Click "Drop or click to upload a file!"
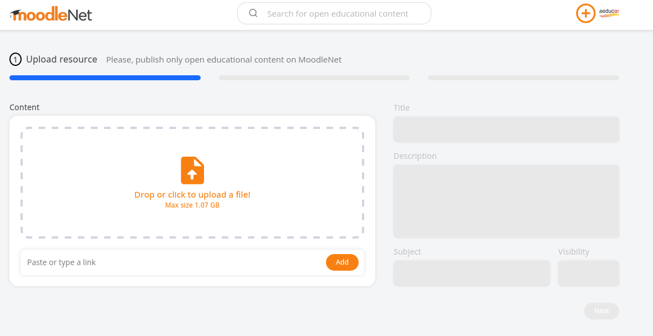Screen dimensions: 653x336 click(x=192, y=195)
